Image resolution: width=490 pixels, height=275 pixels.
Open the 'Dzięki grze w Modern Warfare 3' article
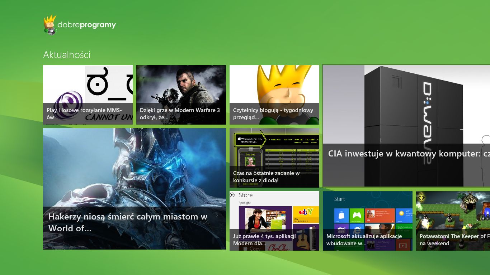(x=181, y=95)
